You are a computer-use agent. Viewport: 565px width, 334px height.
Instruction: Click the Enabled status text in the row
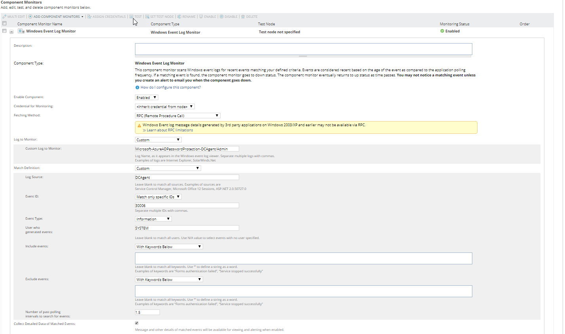click(453, 31)
